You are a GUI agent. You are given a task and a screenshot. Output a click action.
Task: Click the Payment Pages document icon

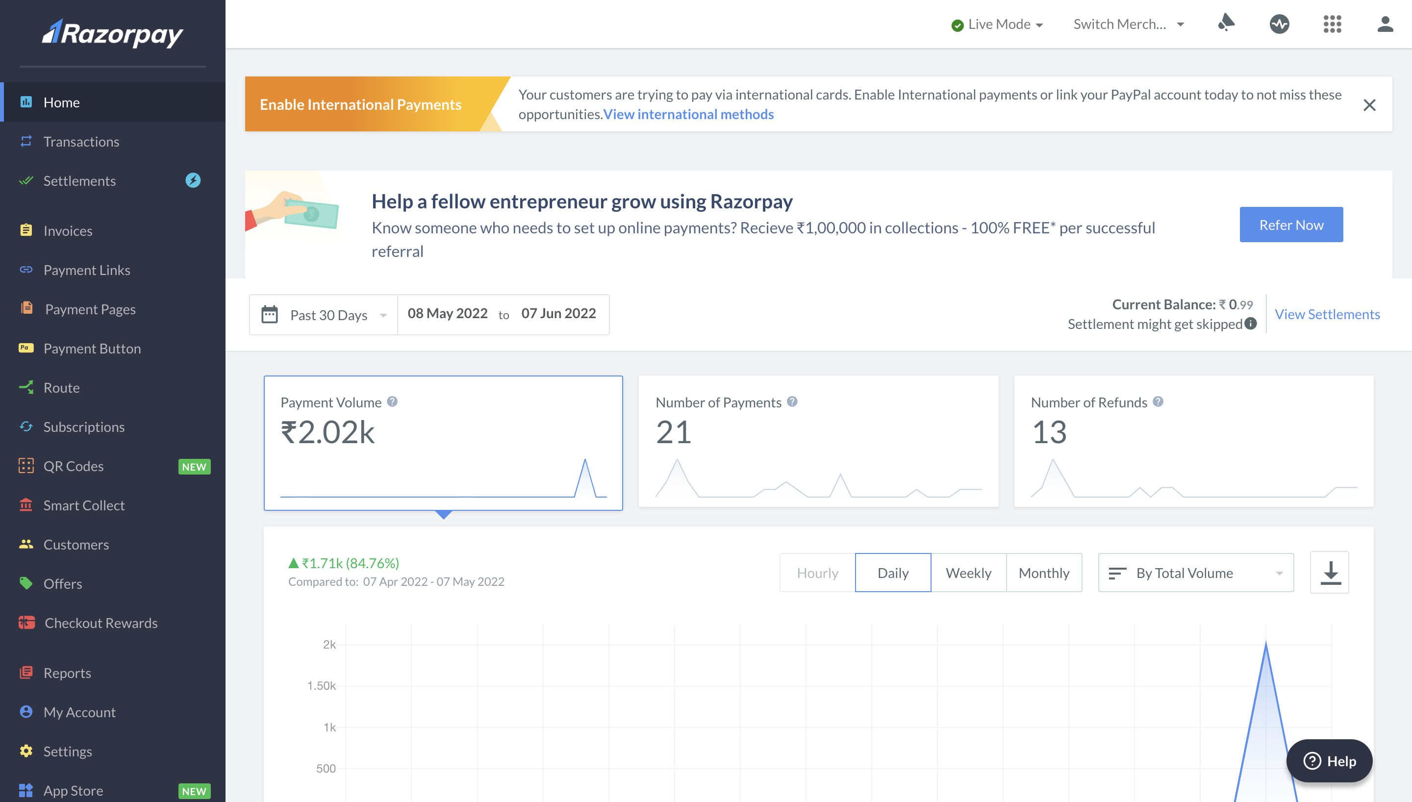pos(26,308)
